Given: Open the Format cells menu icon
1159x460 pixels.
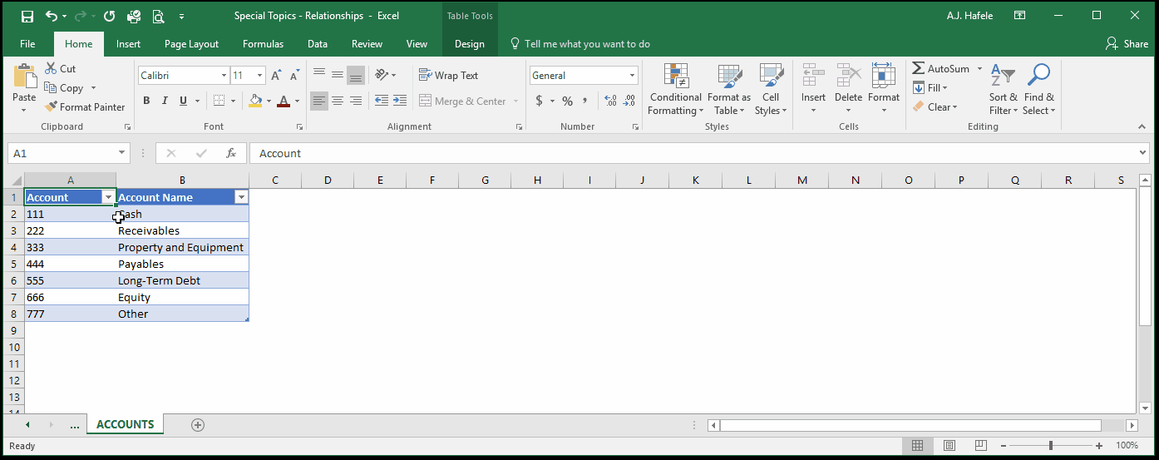Looking at the screenshot, I should coord(883,76).
